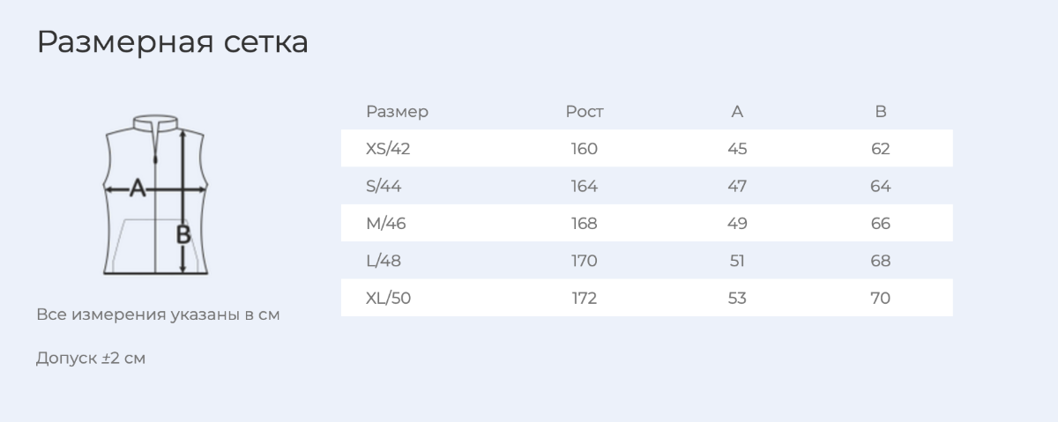Viewport: 1058px width, 422px height.
Task: Click the height value 160
Action: click(585, 149)
